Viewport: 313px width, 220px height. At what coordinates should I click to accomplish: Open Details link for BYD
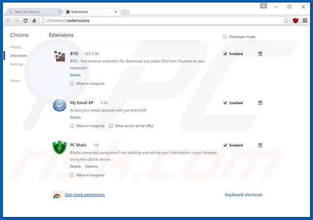click(x=75, y=75)
